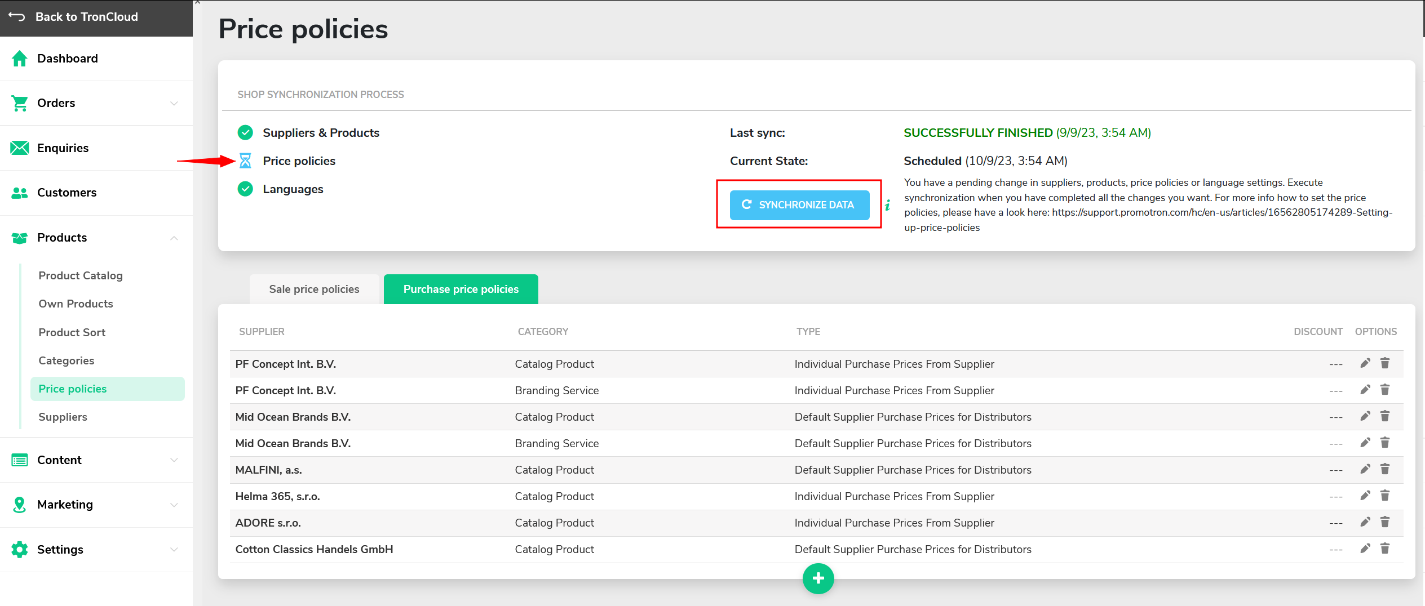Edit the Helma 365 policy
This screenshot has width=1425, height=606.
point(1365,496)
